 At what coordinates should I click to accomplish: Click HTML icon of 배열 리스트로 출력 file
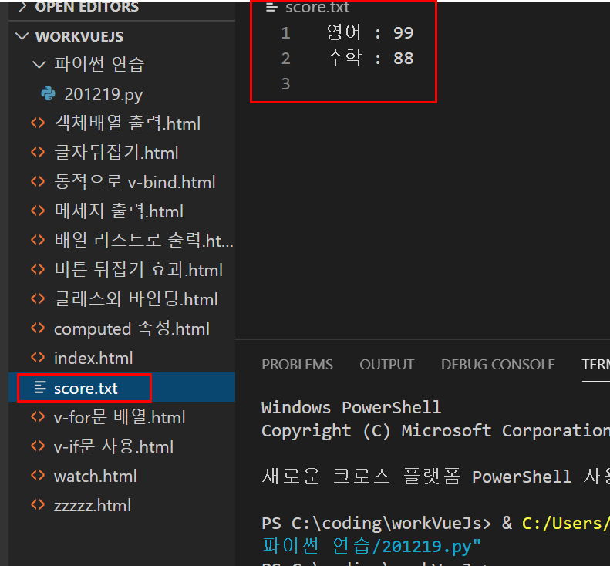pyautogui.click(x=38, y=240)
